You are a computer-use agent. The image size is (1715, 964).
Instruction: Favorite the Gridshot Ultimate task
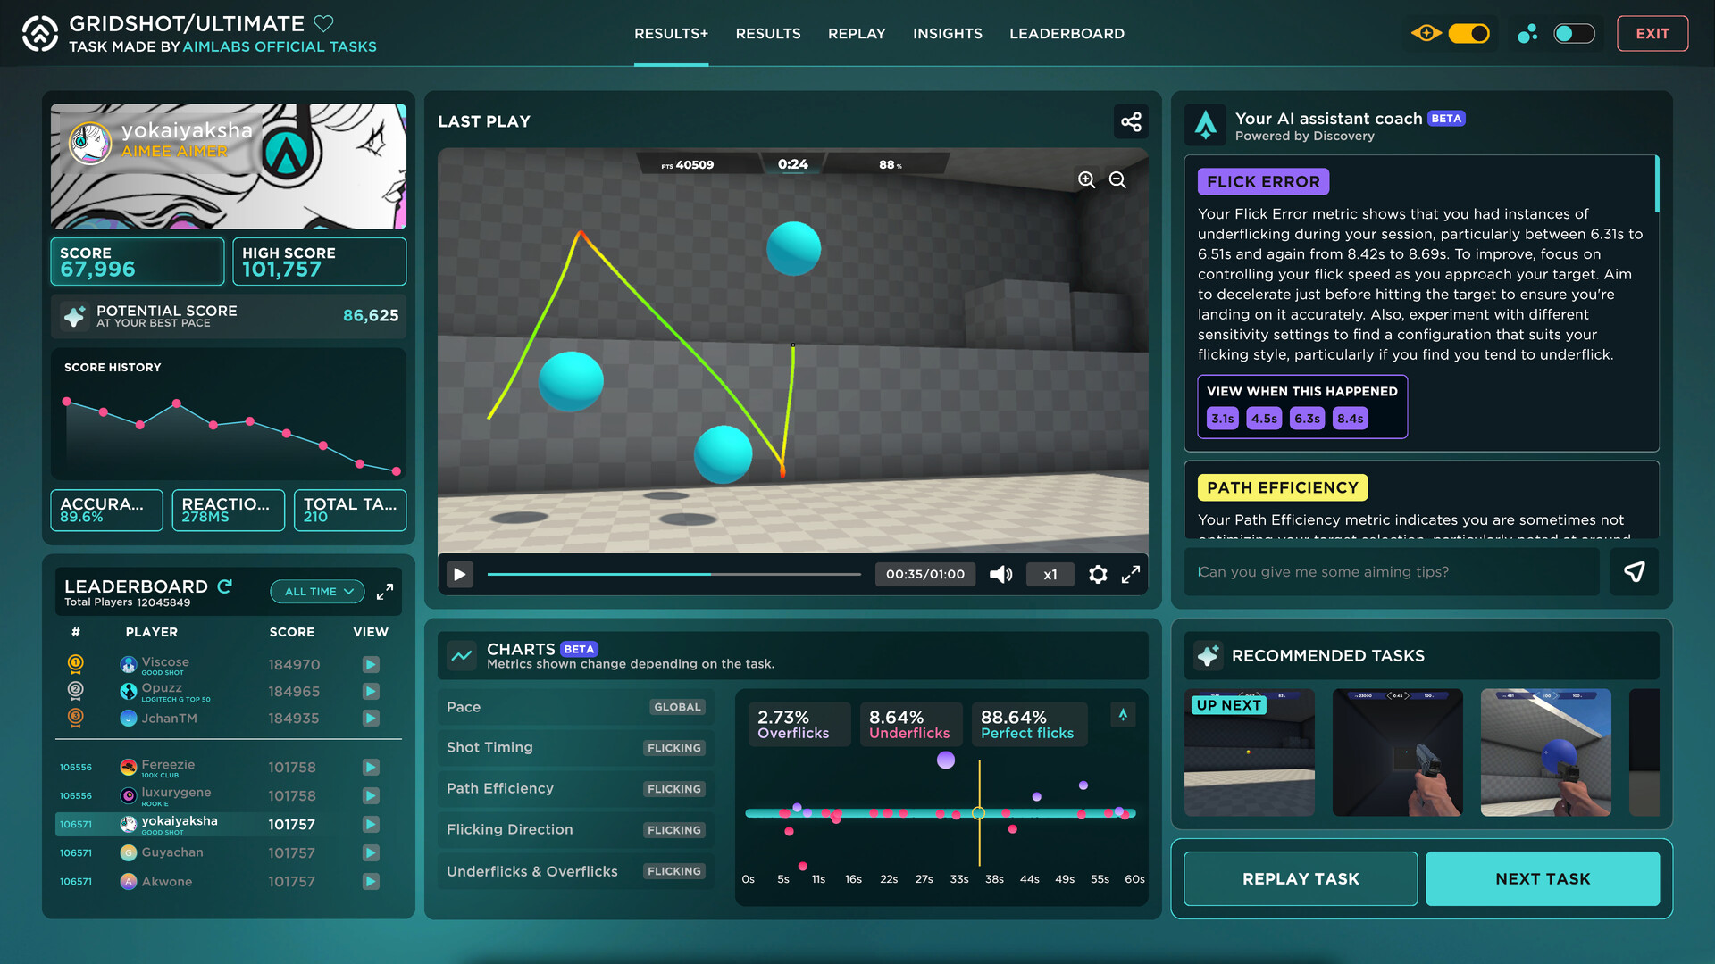coord(324,23)
